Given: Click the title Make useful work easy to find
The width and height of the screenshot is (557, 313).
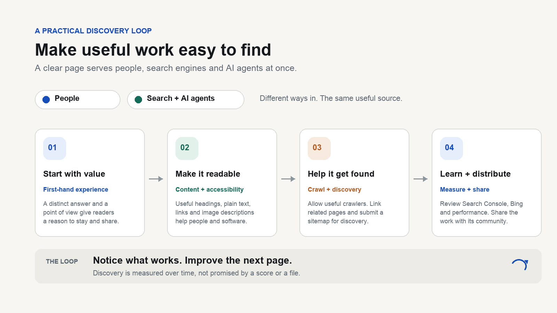Looking at the screenshot, I should [x=153, y=50].
